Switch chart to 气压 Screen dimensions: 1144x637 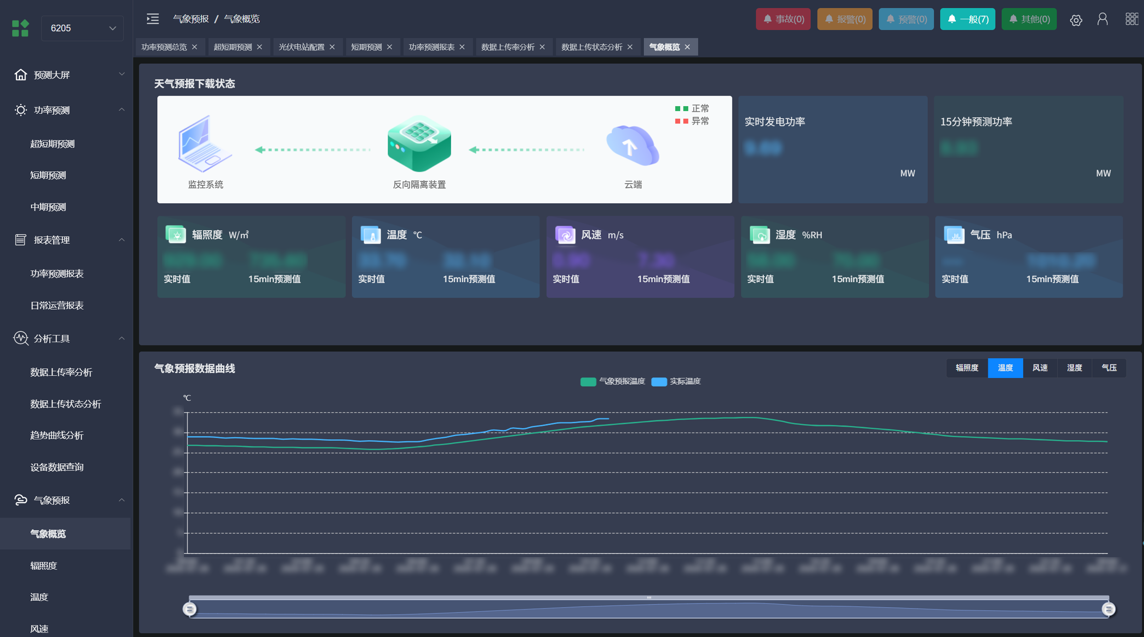1109,367
